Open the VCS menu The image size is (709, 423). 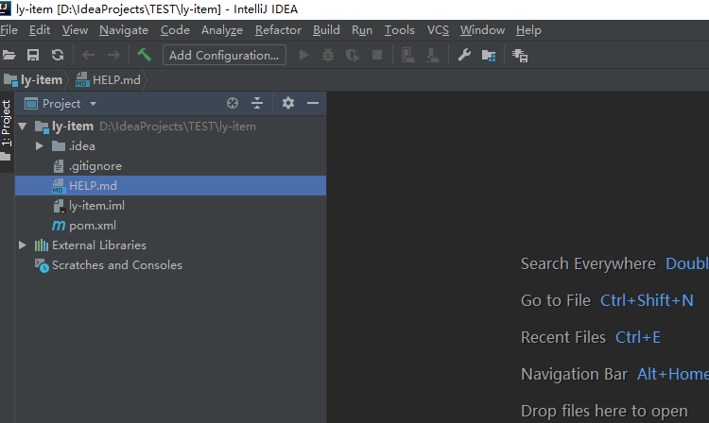point(438,30)
